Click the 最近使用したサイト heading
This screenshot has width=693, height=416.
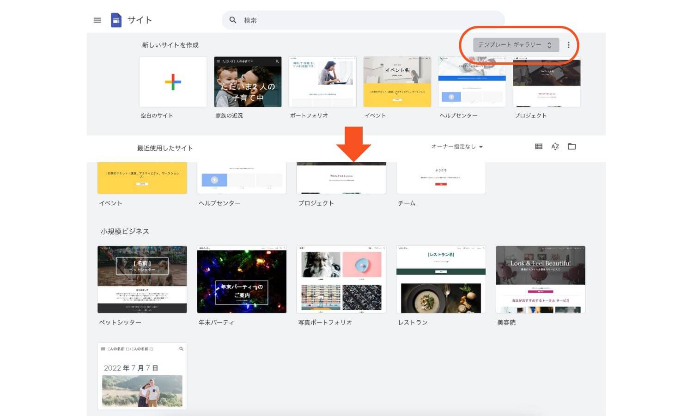coord(165,148)
